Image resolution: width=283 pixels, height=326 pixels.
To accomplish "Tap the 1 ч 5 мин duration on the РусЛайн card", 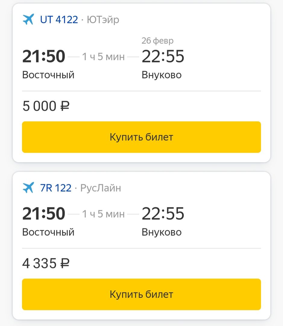I will (x=103, y=214).
